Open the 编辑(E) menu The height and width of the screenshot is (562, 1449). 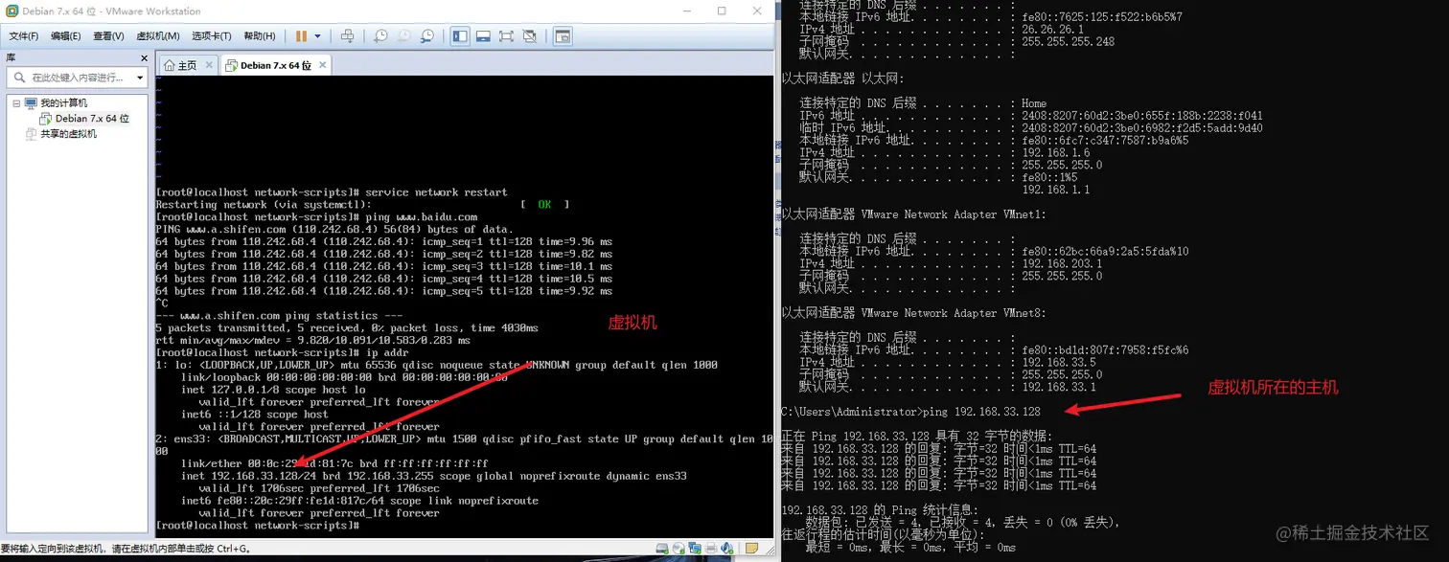[x=65, y=36]
